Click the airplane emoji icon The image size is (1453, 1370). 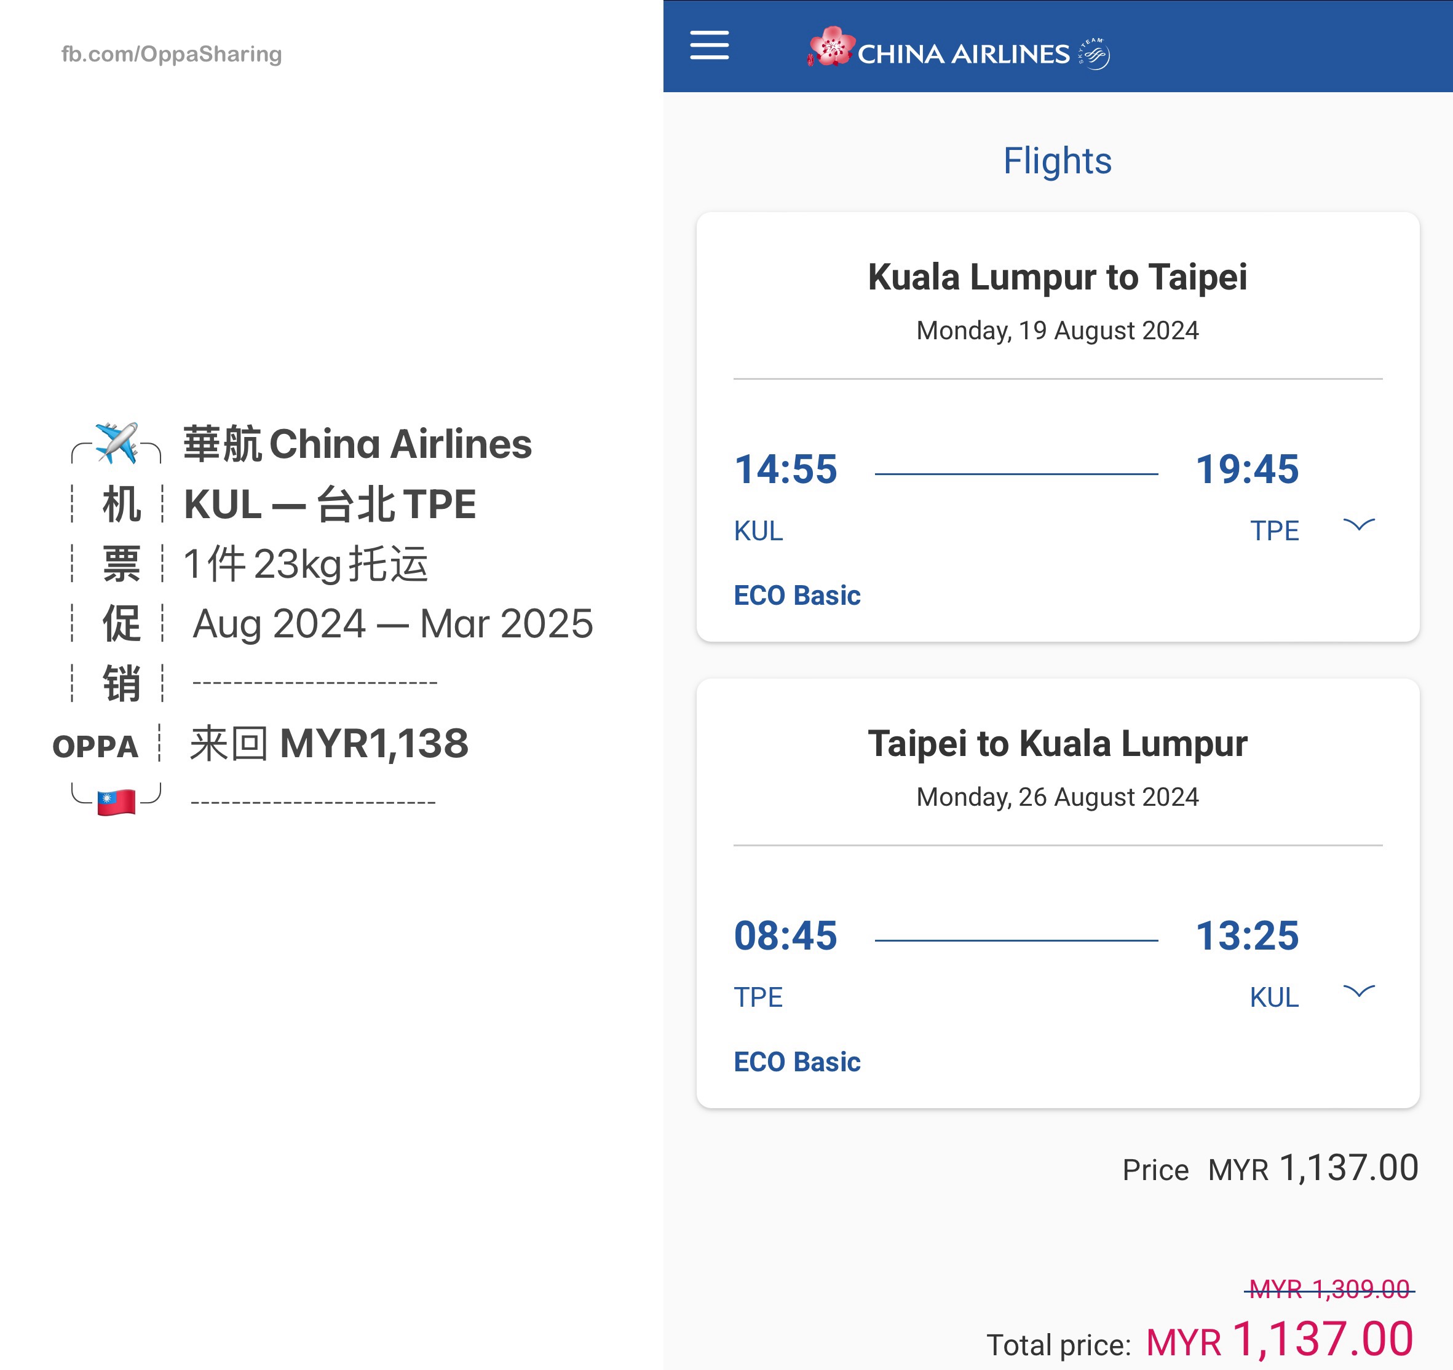point(116,443)
